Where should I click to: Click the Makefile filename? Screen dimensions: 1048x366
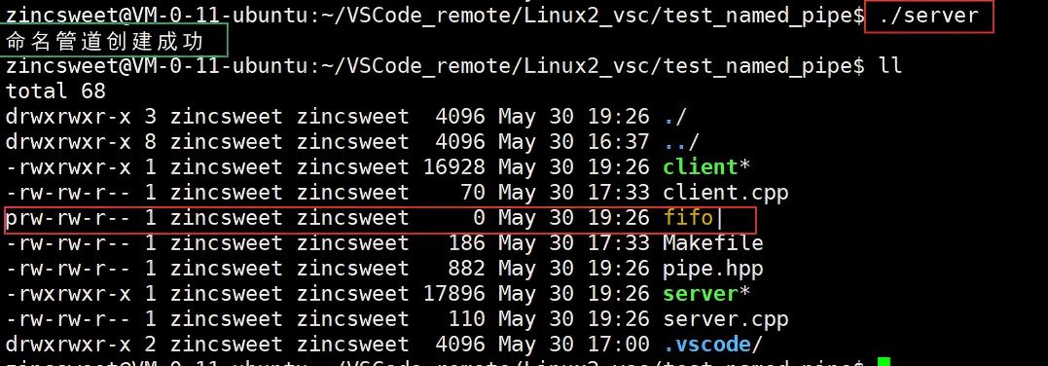click(x=712, y=243)
